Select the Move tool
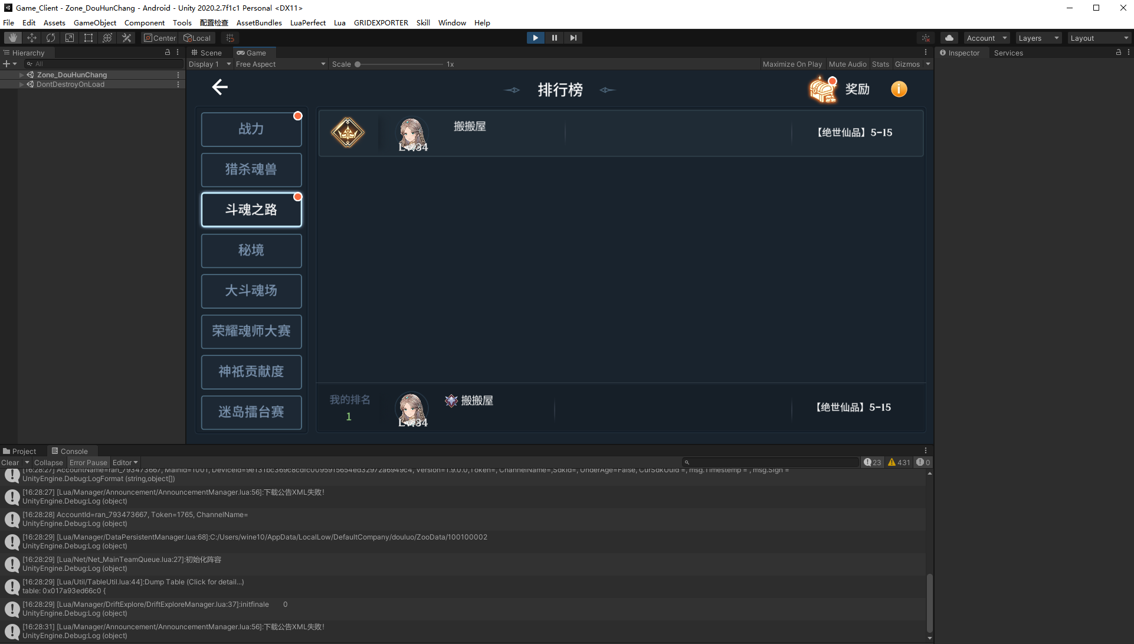The image size is (1134, 644). coord(32,38)
